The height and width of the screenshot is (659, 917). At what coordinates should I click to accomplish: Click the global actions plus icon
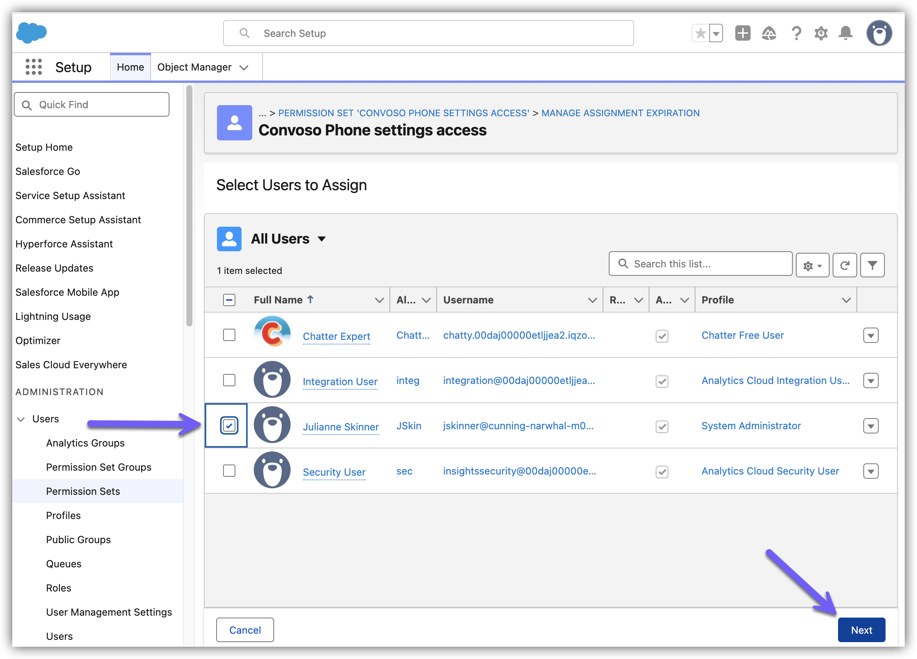tap(742, 33)
